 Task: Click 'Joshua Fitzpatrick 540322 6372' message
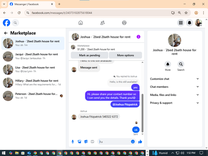click(99, 116)
